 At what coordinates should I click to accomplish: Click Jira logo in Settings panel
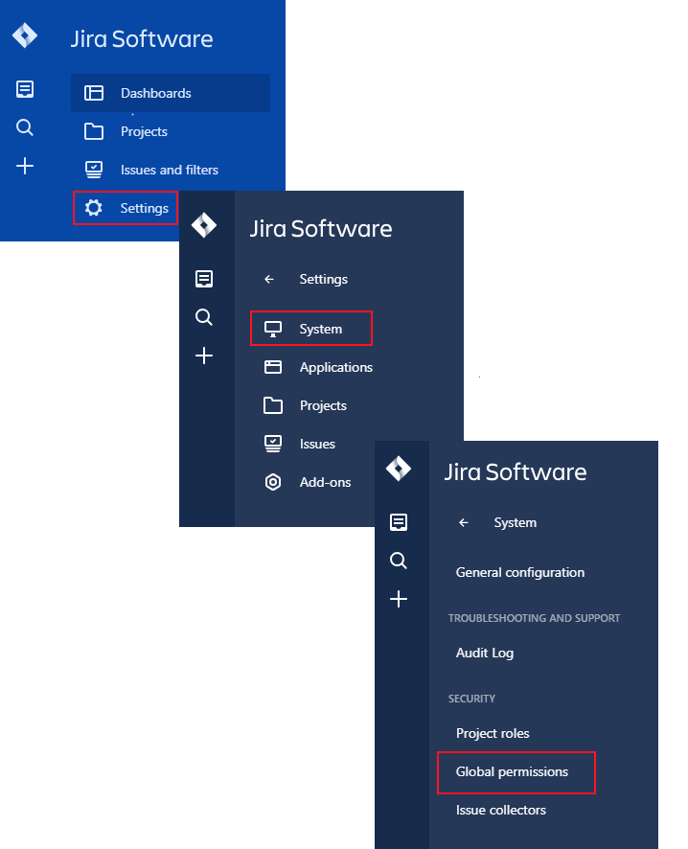[x=204, y=226]
